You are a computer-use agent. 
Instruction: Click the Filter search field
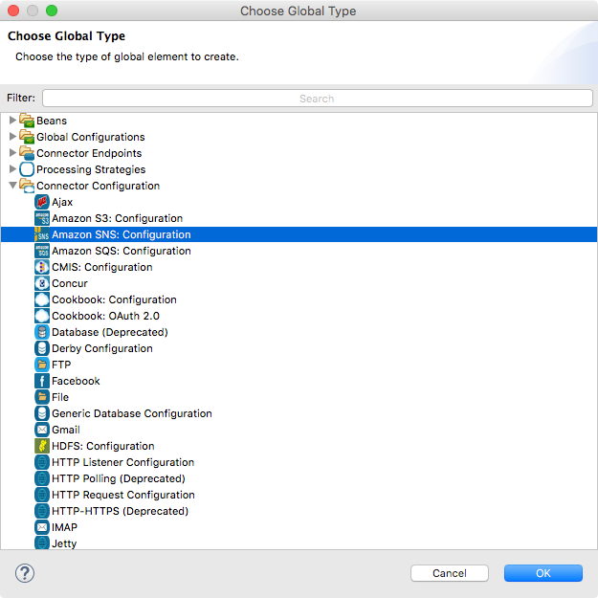tap(318, 99)
